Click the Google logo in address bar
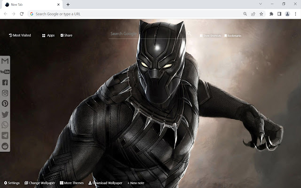The image size is (301, 188). [x=32, y=14]
